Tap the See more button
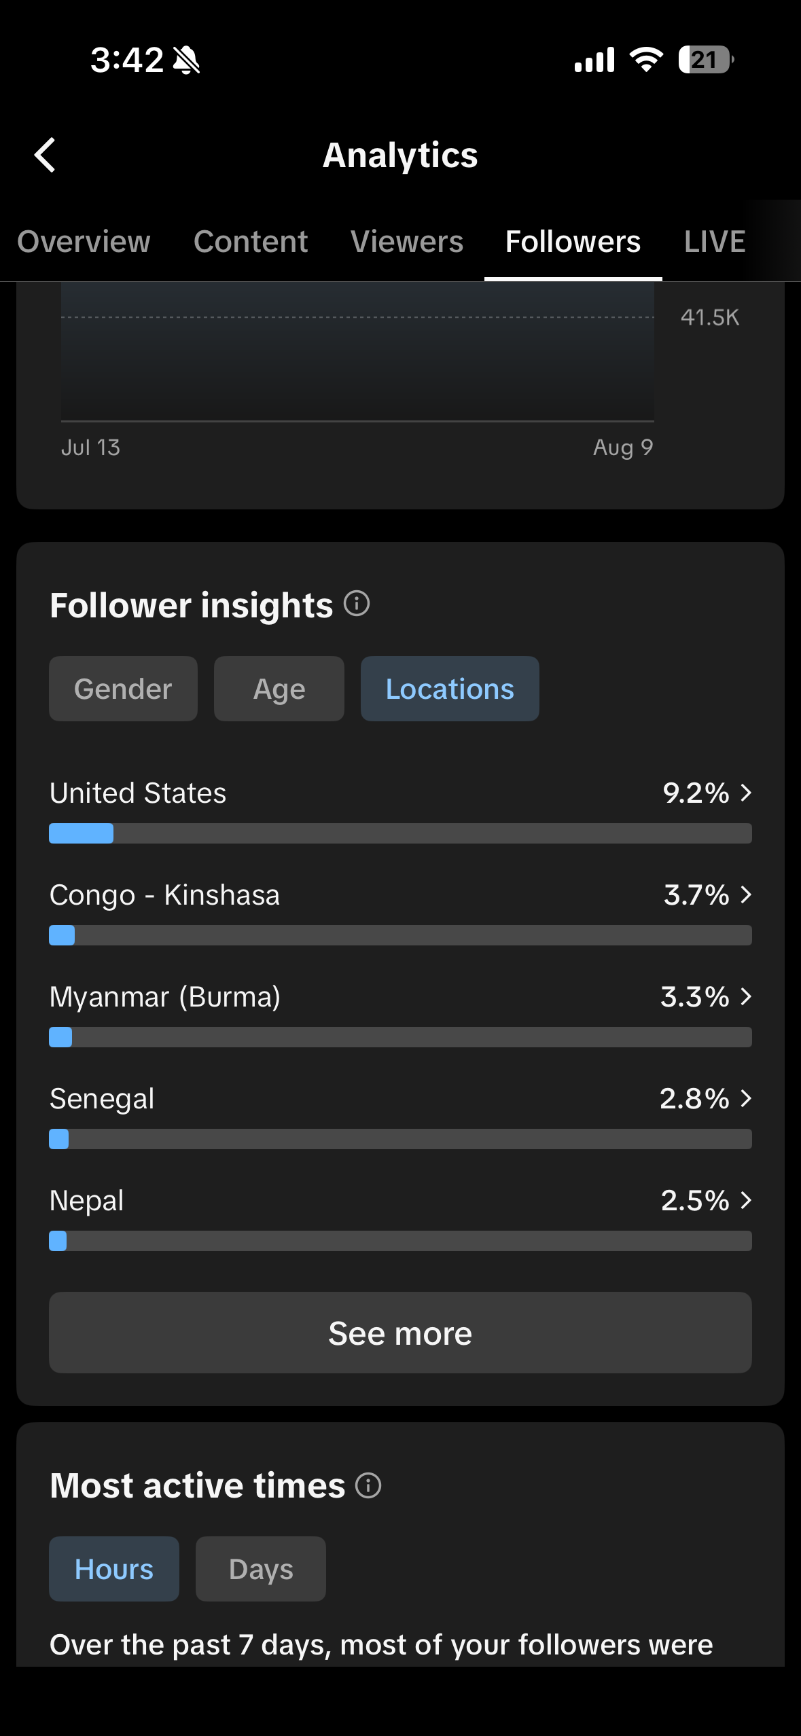This screenshot has width=801, height=1736. point(400,1333)
